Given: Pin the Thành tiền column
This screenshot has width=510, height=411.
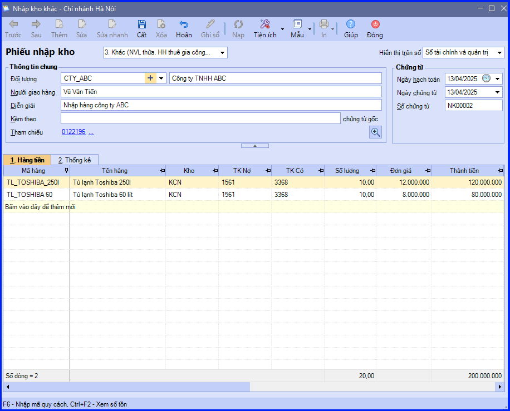Looking at the screenshot, I should (x=500, y=171).
